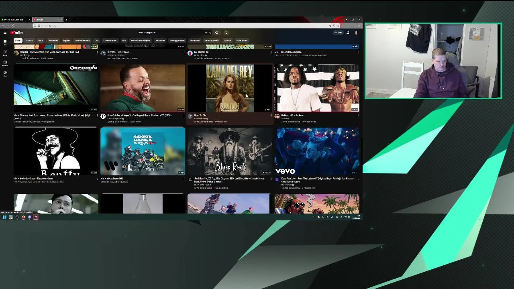Select the Rap filter chip
Screen dimensions: 514x289
124,41
